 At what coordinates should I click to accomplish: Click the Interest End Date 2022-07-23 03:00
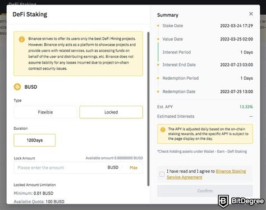pos(236,65)
